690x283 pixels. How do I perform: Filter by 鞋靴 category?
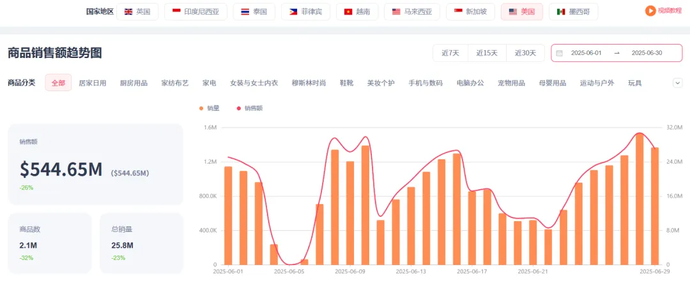tap(346, 83)
